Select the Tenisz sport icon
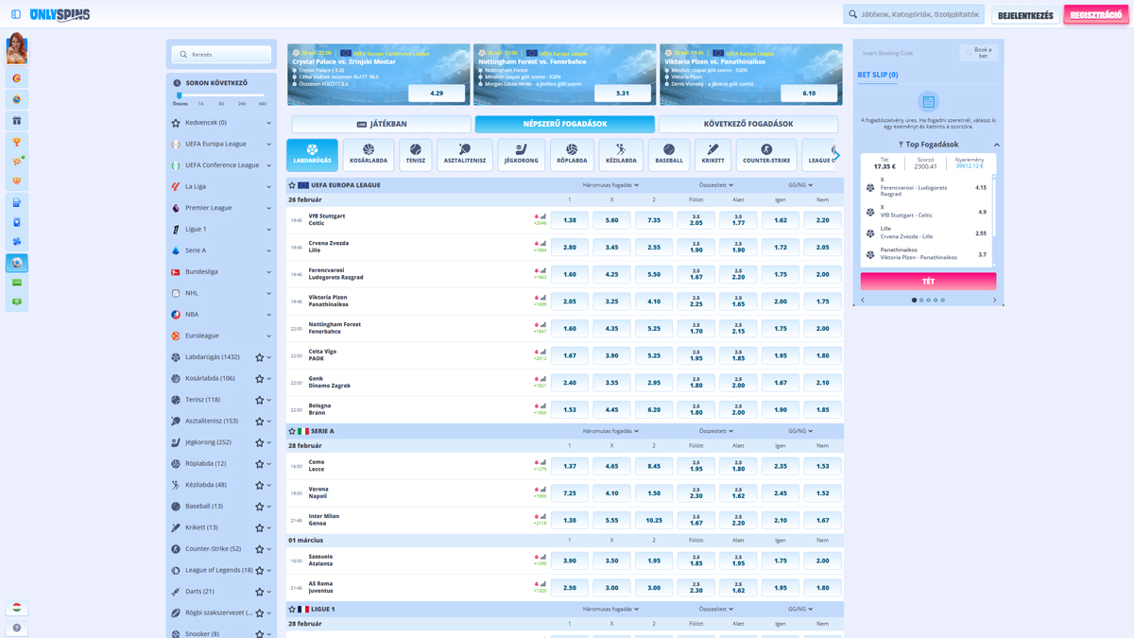 click(x=416, y=154)
